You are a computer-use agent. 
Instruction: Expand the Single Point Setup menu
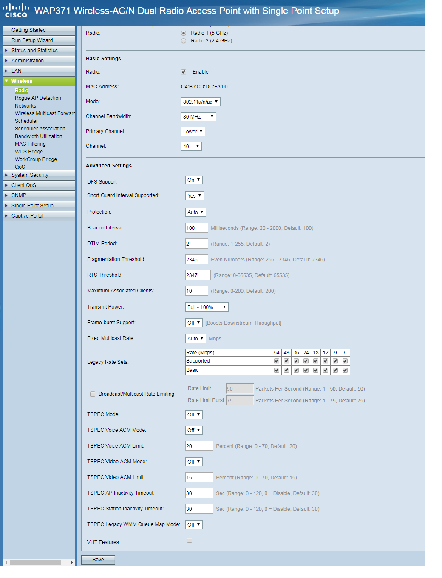39,206
